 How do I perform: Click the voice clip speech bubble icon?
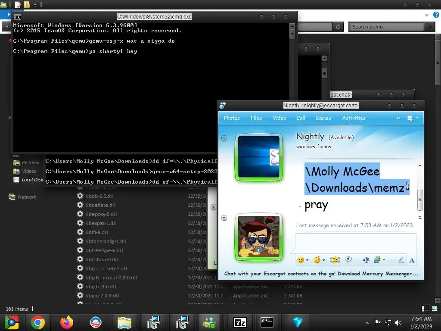tap(348, 260)
